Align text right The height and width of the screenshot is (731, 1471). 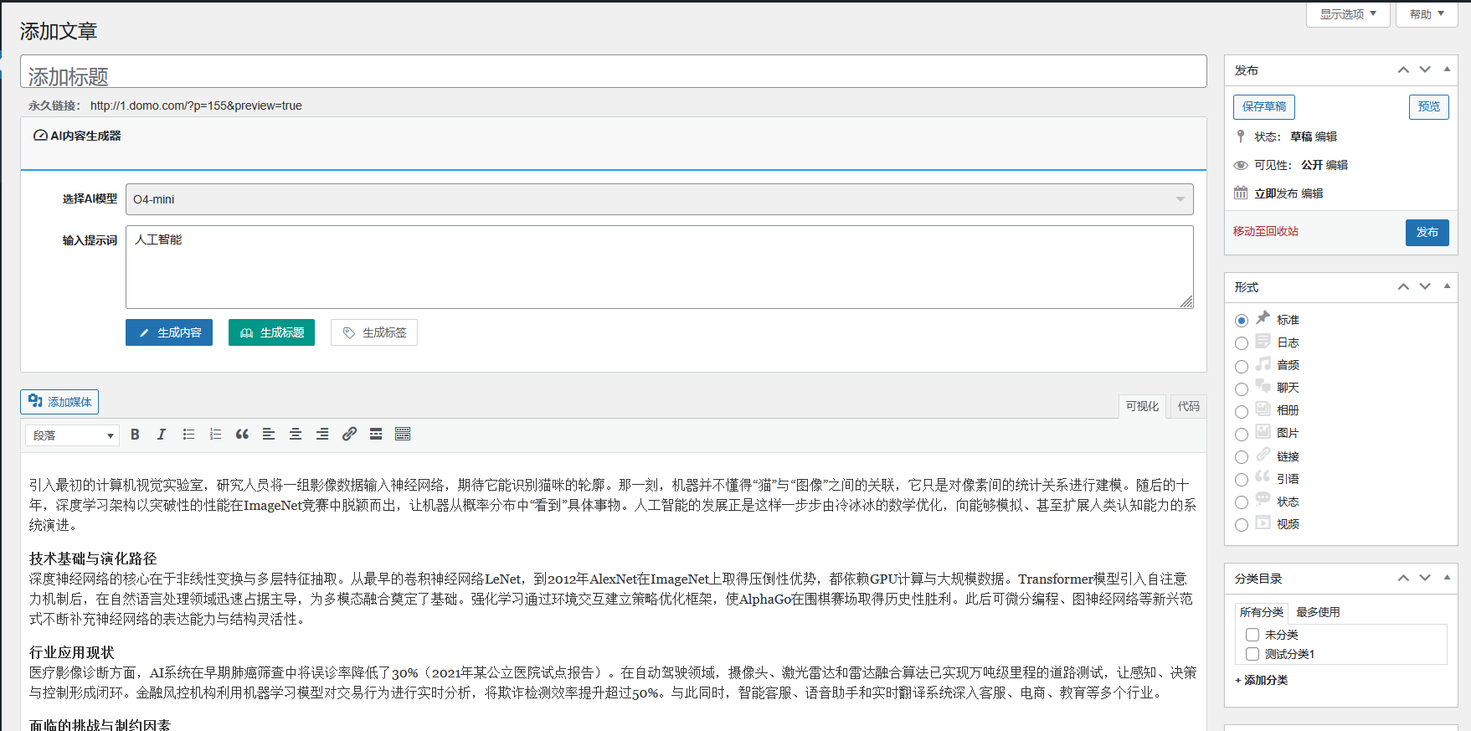[x=322, y=434]
